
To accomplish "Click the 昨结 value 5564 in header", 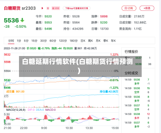I will [x=76, y=23].
